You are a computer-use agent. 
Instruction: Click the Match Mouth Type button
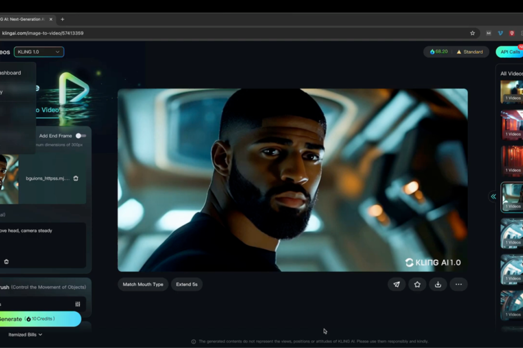click(143, 285)
